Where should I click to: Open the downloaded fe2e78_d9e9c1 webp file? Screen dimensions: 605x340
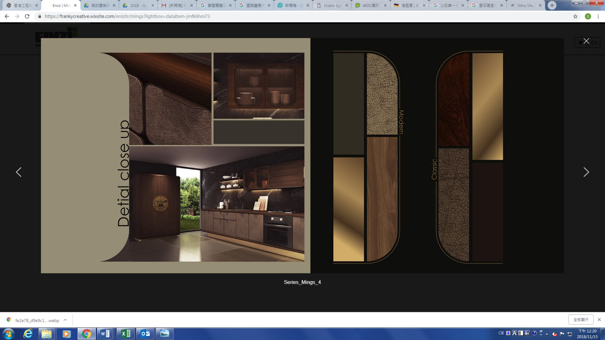click(37, 321)
